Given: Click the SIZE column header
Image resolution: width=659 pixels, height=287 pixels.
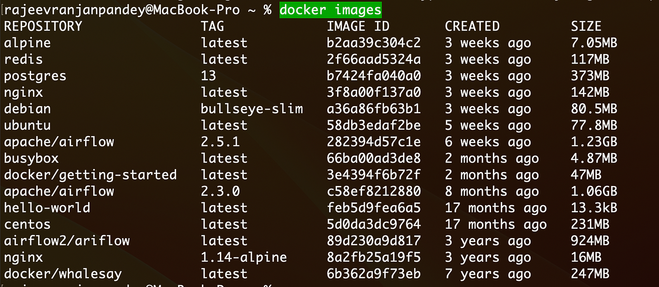Looking at the screenshot, I should 586,26.
